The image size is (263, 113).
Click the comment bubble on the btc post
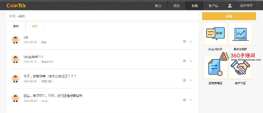(x=185, y=61)
